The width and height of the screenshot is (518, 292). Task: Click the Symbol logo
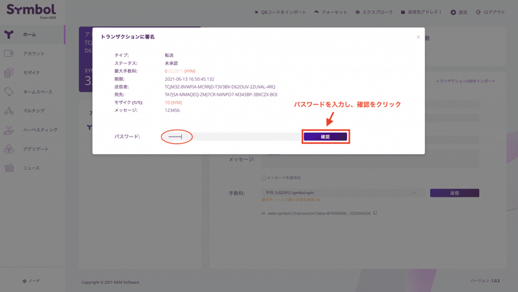coord(31,11)
